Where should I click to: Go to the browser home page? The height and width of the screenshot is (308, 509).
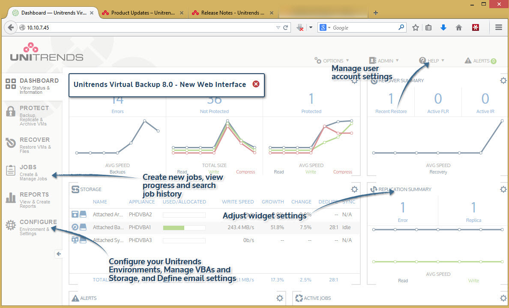459,27
